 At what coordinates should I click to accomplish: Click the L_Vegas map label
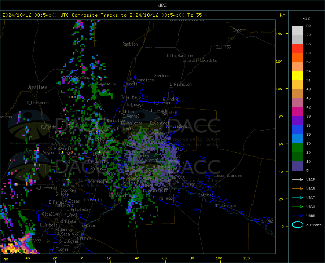pyautogui.click(x=46, y=153)
